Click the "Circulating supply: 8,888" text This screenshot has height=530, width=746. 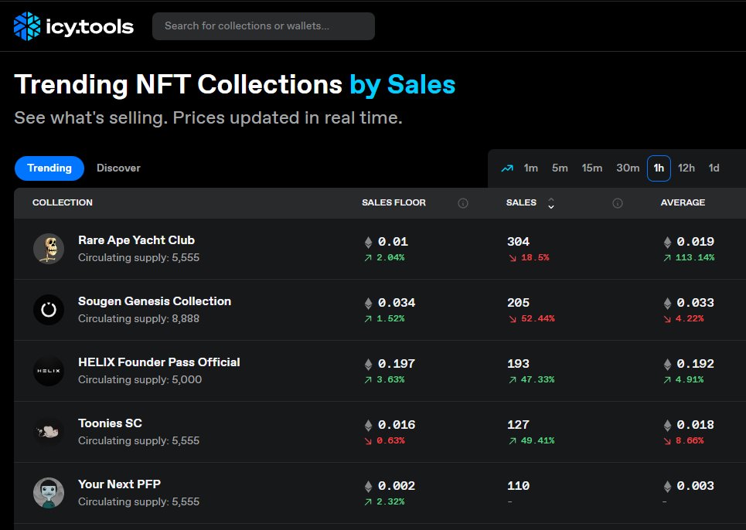[138, 318]
